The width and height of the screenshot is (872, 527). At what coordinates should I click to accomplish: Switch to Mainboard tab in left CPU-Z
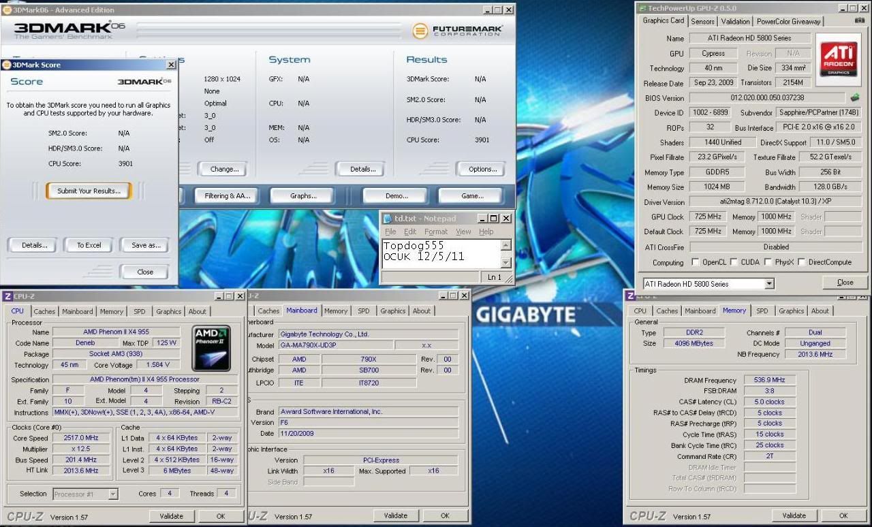click(x=78, y=312)
